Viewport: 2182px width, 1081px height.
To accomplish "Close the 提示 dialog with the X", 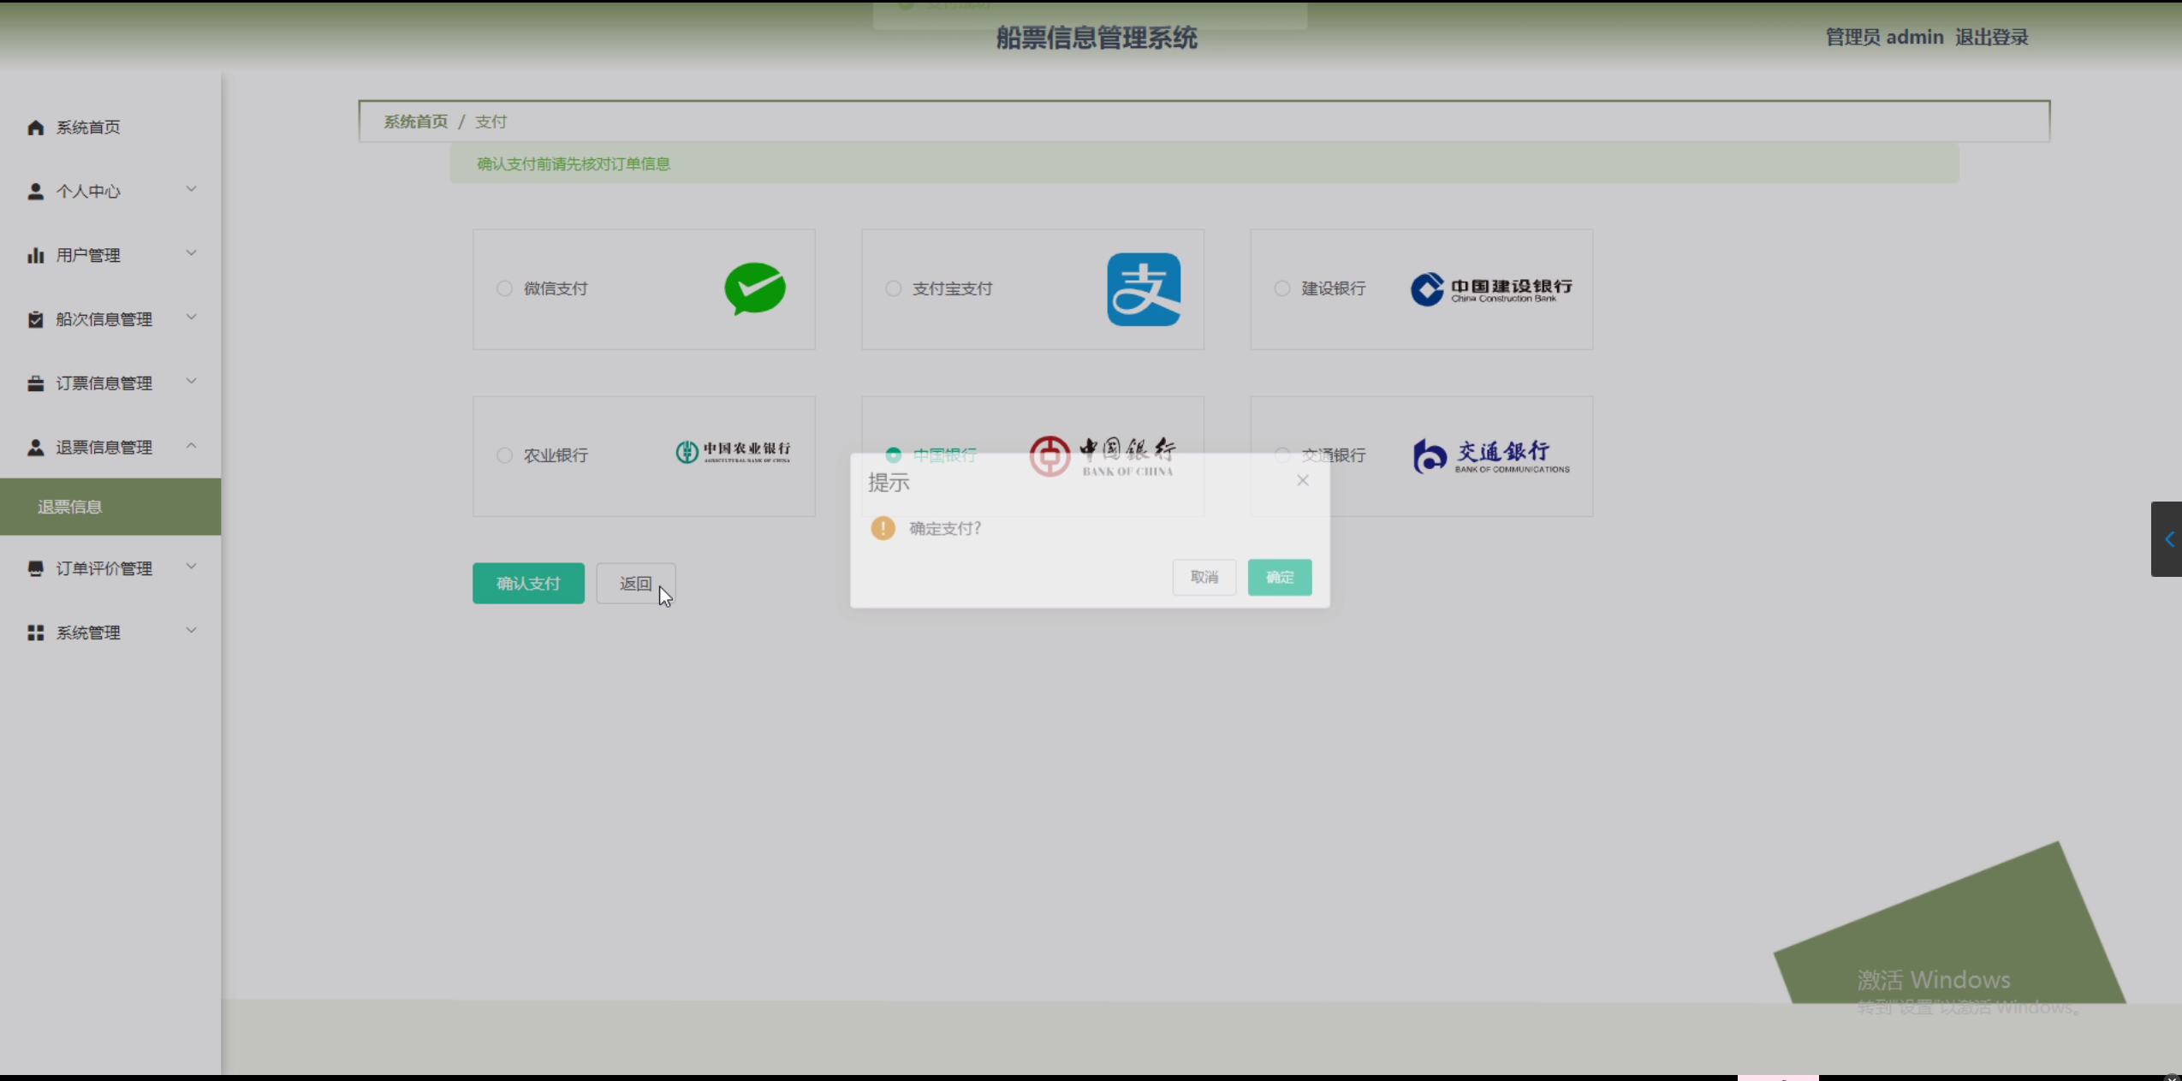I will (1302, 480).
